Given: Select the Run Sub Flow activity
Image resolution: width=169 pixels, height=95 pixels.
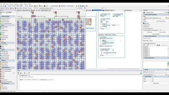Looking at the screenshot, I should coord(5,45).
